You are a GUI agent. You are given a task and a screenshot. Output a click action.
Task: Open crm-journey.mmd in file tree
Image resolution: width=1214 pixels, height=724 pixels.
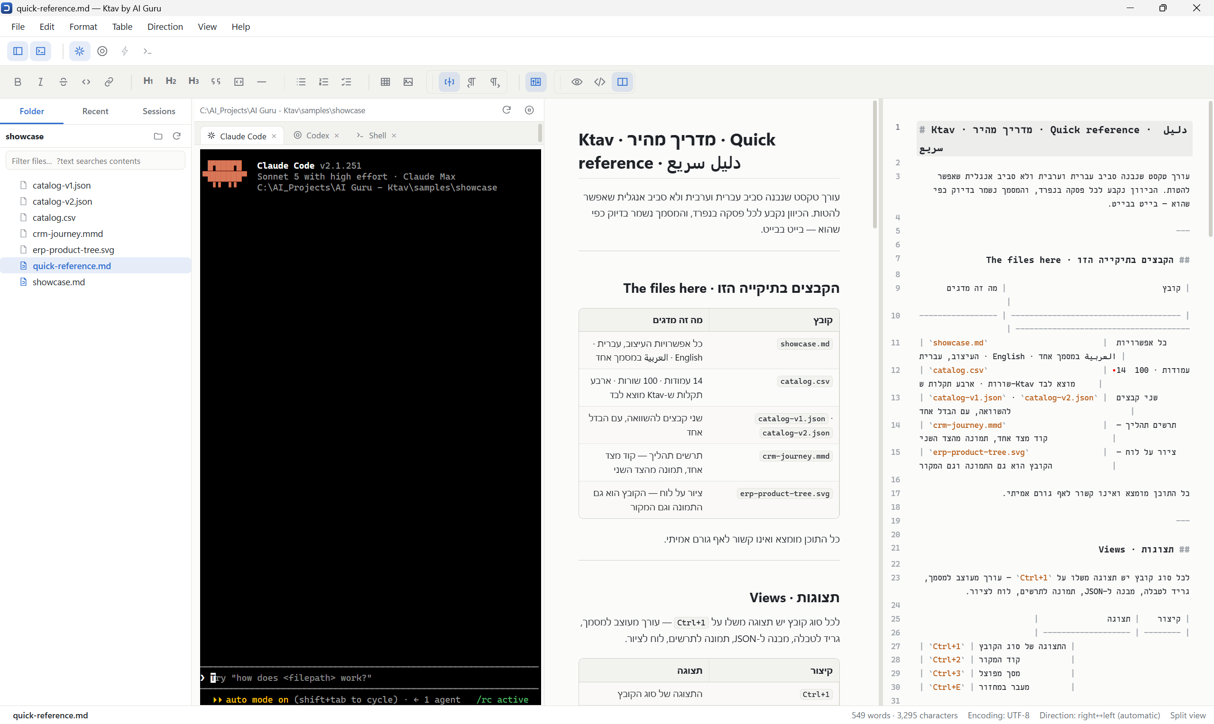tap(95, 234)
